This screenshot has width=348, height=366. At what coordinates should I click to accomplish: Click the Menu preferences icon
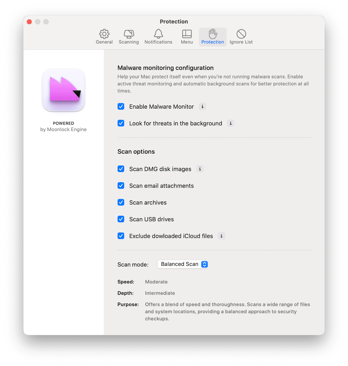187,36
